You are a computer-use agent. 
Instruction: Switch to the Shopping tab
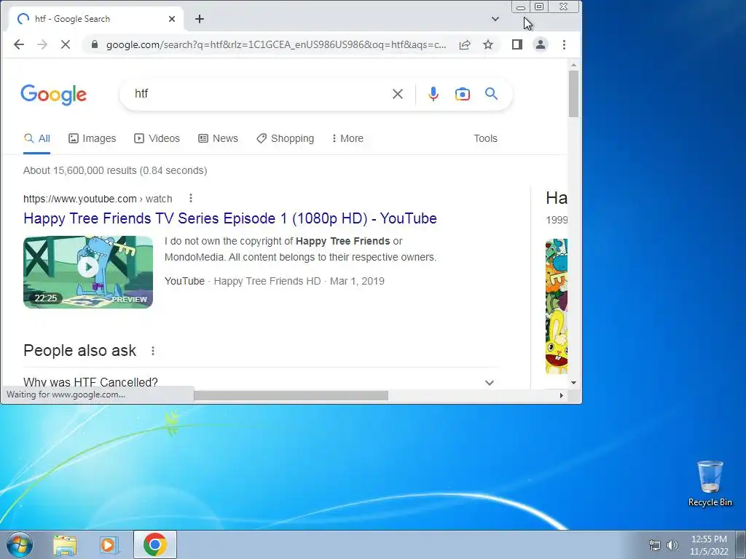pos(286,138)
